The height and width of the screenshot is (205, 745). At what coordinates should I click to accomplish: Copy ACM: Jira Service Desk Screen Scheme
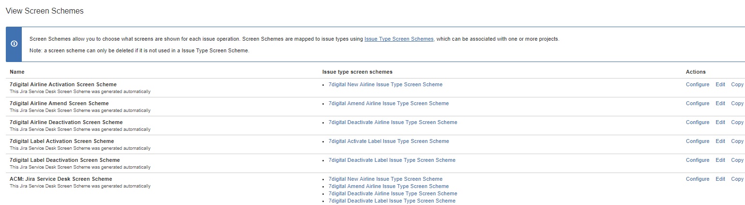click(737, 179)
